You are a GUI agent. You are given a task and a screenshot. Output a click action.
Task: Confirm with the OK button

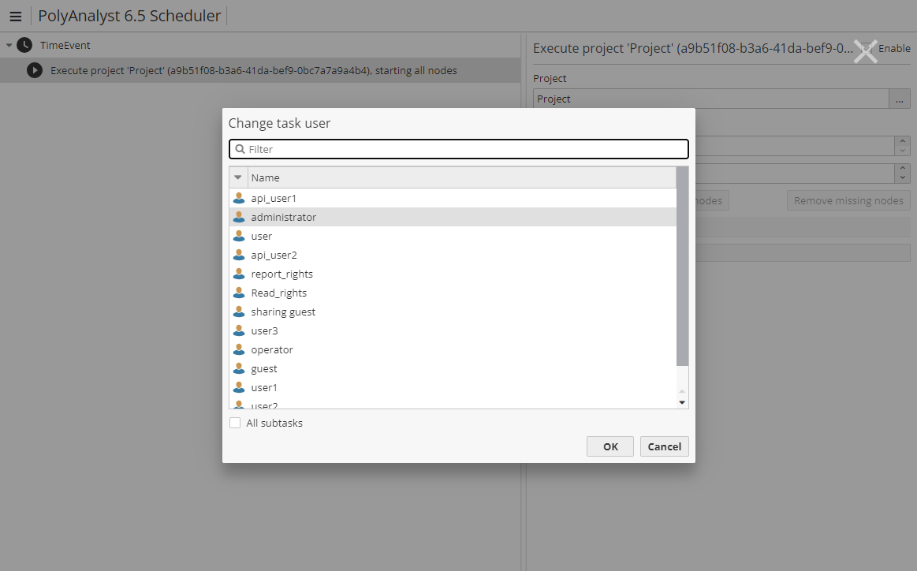[610, 446]
